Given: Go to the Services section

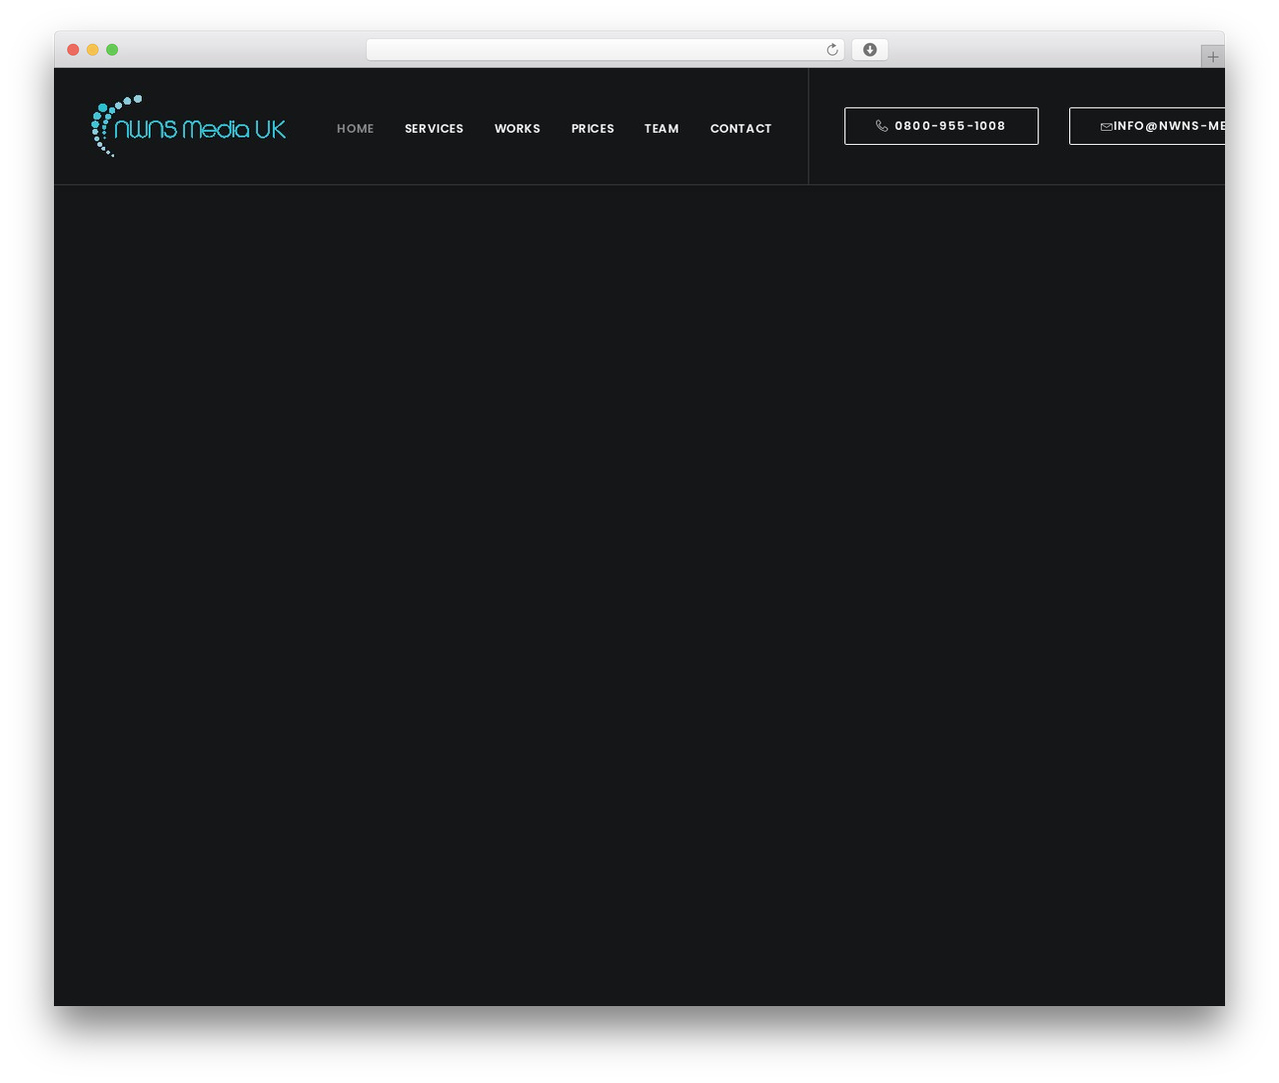Looking at the screenshot, I should pos(434,129).
